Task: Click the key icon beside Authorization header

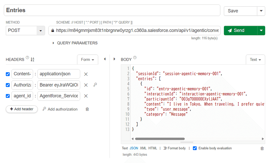Action: click(95, 85)
